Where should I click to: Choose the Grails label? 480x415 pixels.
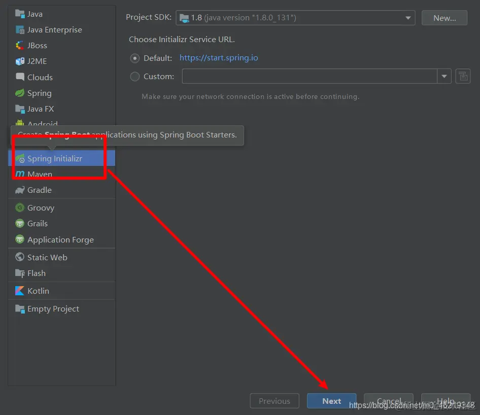coord(38,224)
